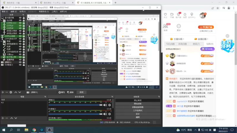Open 濾鏡 filters in the source toolbar
The image size is (237, 133).
pyautogui.click(x=70, y=92)
